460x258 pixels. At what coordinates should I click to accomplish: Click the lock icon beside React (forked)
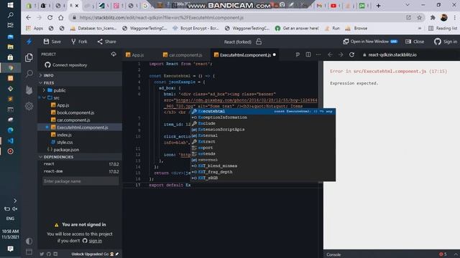(259, 42)
